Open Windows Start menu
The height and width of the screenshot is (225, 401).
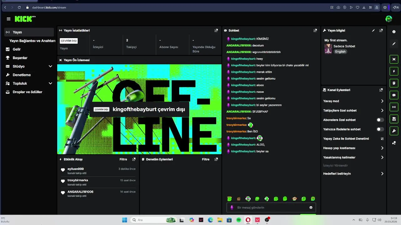[124, 220]
